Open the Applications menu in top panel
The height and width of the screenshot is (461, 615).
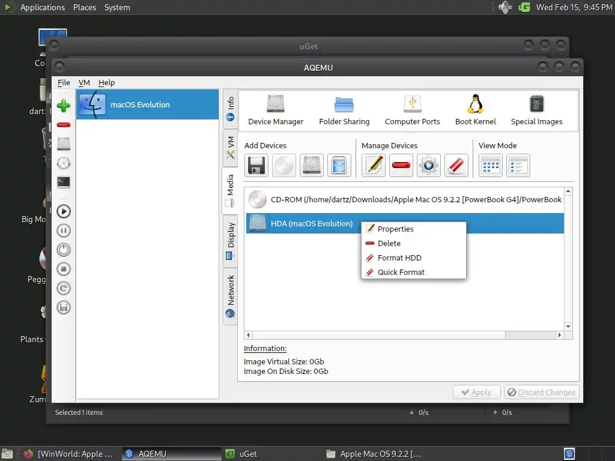click(43, 7)
